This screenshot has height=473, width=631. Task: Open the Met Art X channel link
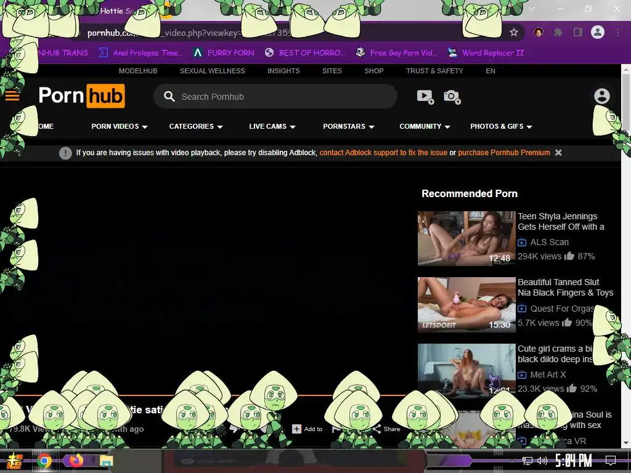tap(548, 374)
